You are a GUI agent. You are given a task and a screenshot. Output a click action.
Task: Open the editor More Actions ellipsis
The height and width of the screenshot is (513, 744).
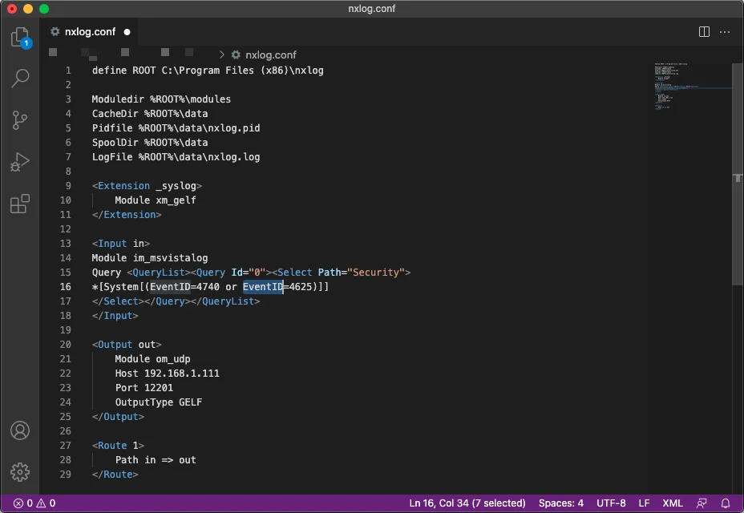tap(725, 32)
